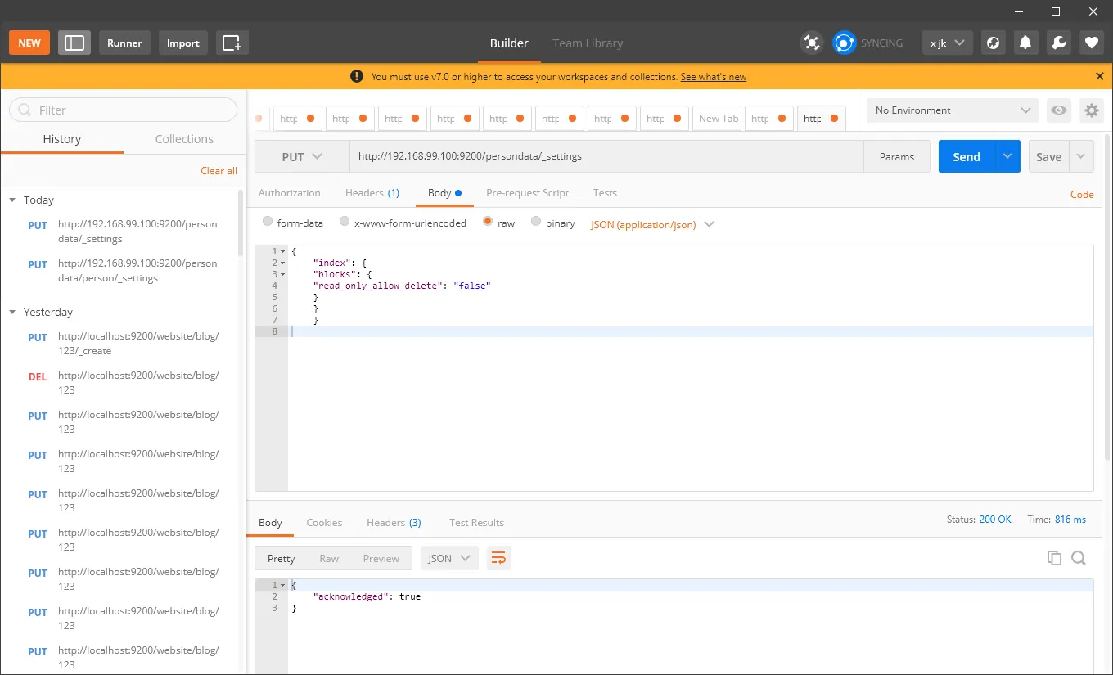Copy response body to clipboard icon
The width and height of the screenshot is (1113, 675).
click(x=1054, y=558)
